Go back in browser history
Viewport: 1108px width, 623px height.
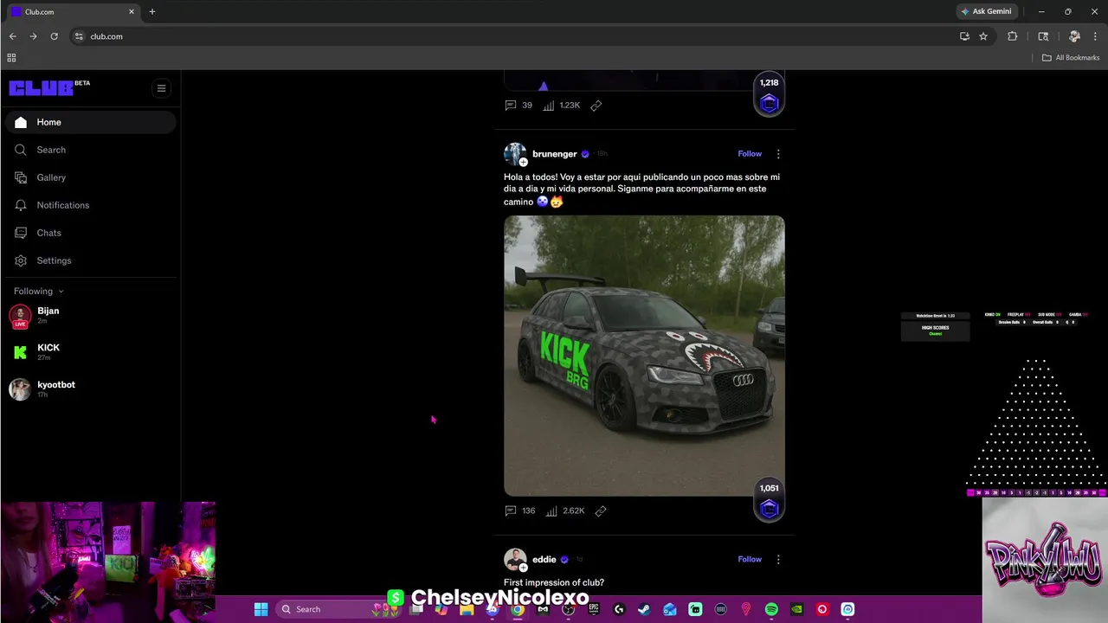click(x=12, y=36)
